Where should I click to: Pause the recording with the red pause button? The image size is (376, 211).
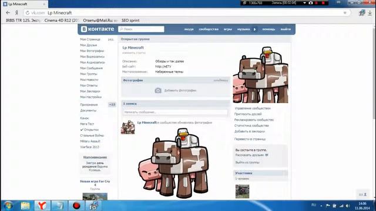tap(317, 3)
